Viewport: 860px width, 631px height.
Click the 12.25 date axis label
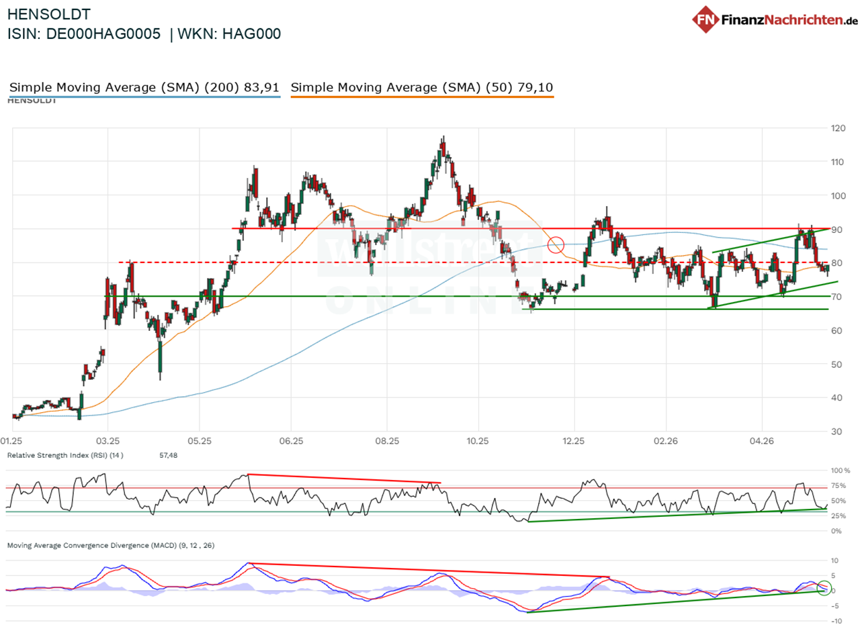point(573,442)
